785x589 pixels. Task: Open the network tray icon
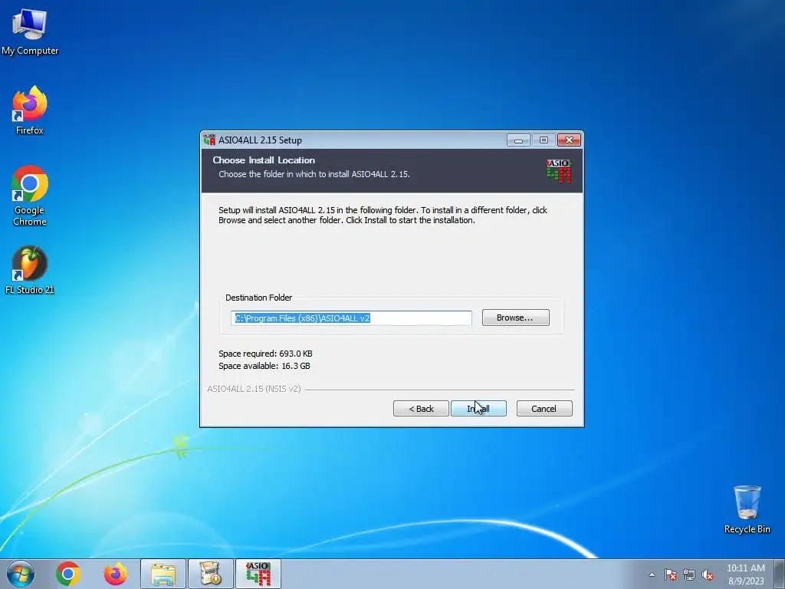(689, 574)
